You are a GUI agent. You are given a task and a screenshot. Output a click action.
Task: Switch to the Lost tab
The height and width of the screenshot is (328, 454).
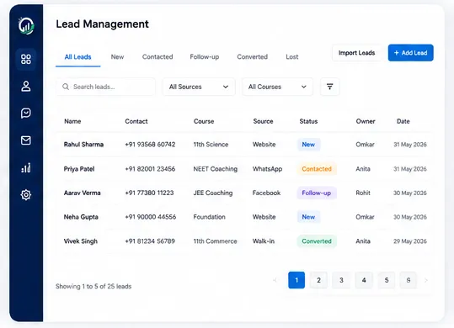click(x=291, y=57)
